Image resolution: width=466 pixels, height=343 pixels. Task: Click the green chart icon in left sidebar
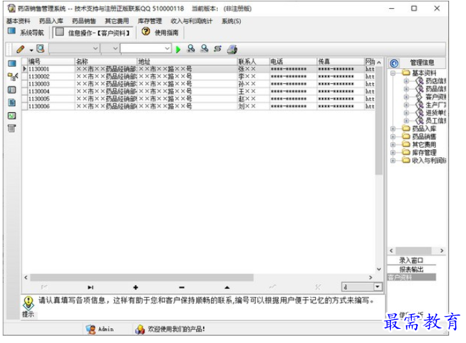(12, 115)
